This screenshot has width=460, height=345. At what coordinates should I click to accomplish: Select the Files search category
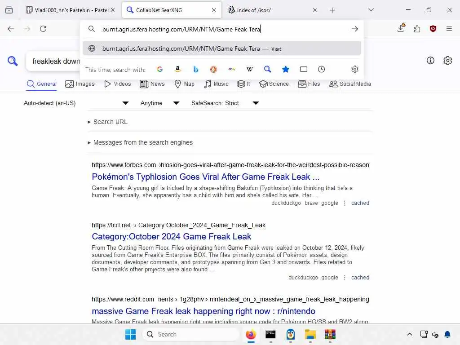[309, 84]
